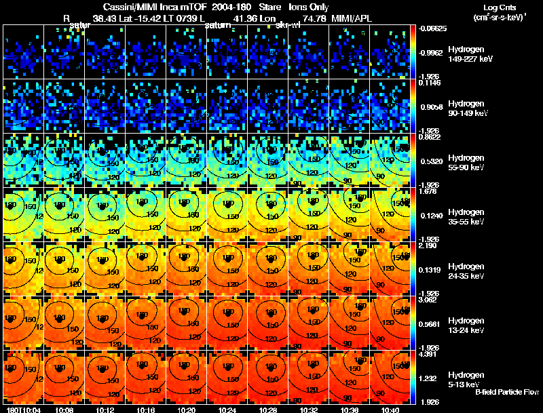Viewport: 543px width, 413px height.
Task: Click the '0.5320' colorbar mid value
Action: point(431,161)
